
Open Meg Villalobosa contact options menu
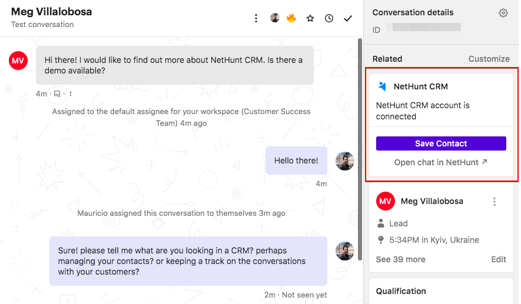[495, 202]
